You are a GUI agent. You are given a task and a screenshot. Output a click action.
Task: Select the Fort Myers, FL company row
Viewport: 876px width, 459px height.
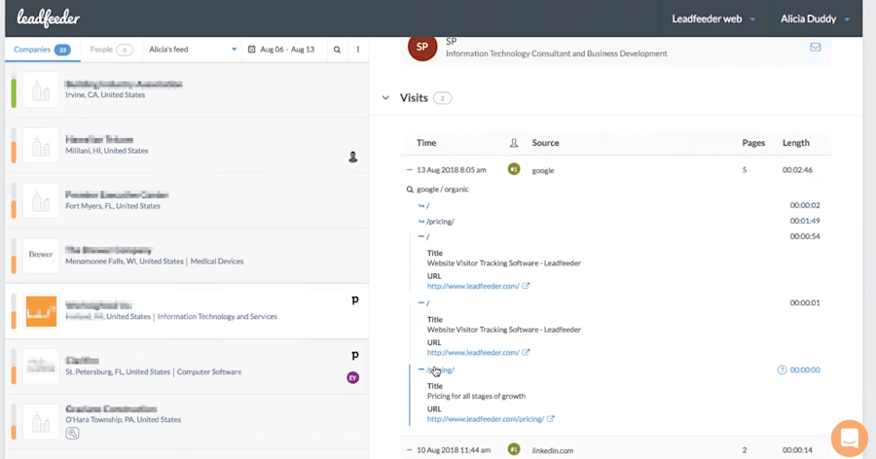187,200
